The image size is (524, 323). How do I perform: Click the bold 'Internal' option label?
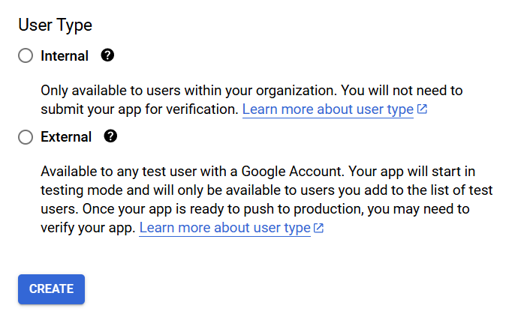[65, 56]
